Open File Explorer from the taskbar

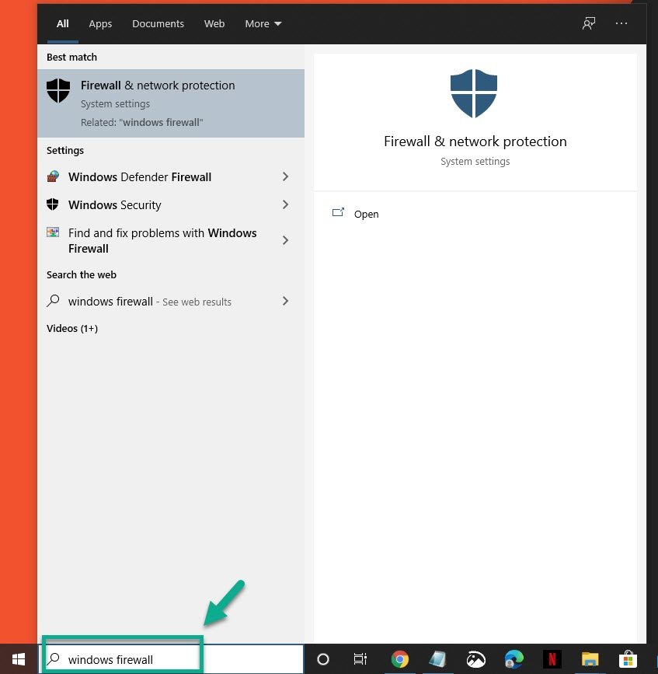pyautogui.click(x=590, y=659)
